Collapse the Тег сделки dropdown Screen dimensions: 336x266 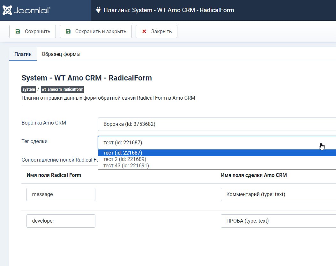point(217,142)
